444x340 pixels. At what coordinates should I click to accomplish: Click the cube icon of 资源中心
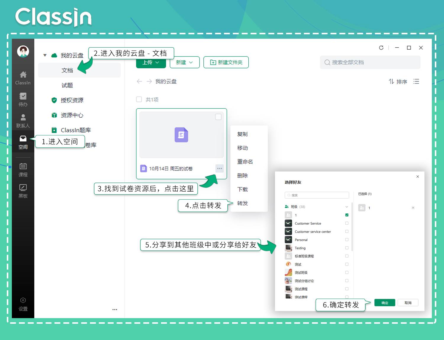(54, 115)
